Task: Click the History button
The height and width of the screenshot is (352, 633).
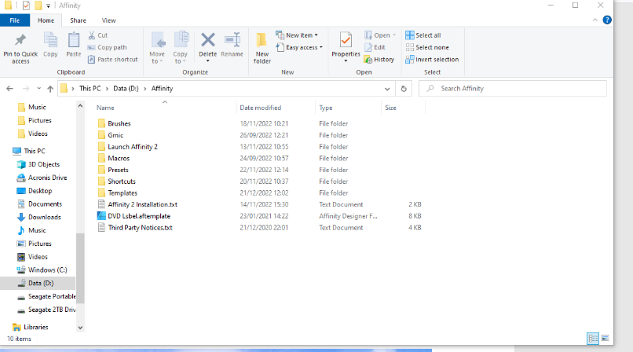Action: (379, 60)
